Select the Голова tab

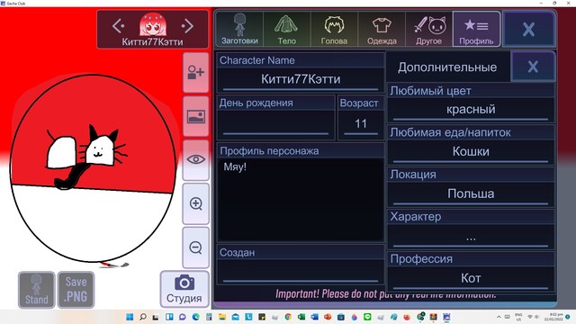click(x=334, y=29)
